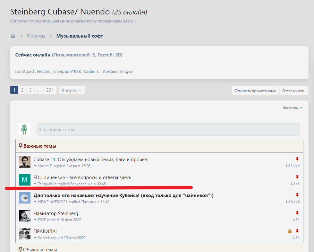The width and height of the screenshot is (314, 252).
Task: Open the Фильтры dropdown
Action: (293, 108)
